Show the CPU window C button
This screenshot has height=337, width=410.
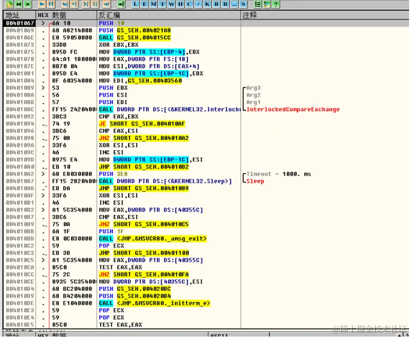point(189,4)
